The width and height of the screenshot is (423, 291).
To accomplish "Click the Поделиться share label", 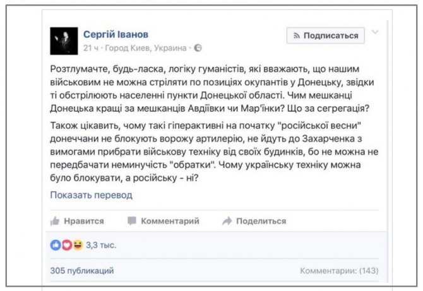I will [261, 221].
